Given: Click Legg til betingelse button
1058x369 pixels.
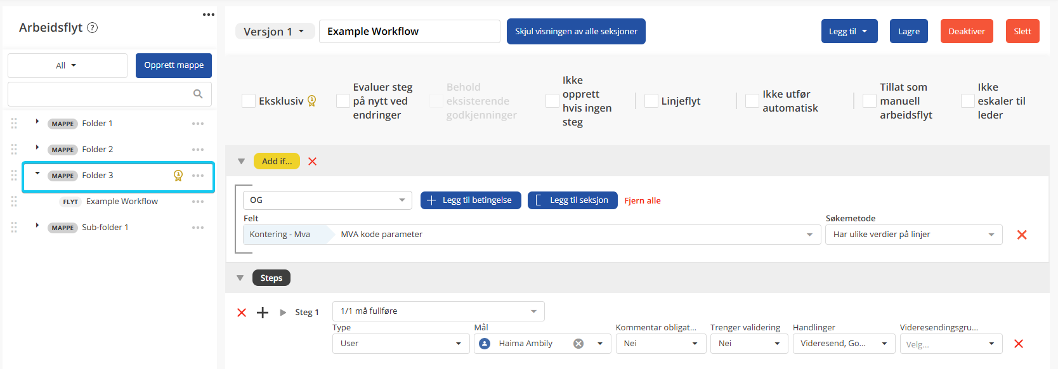Looking at the screenshot, I should [471, 200].
